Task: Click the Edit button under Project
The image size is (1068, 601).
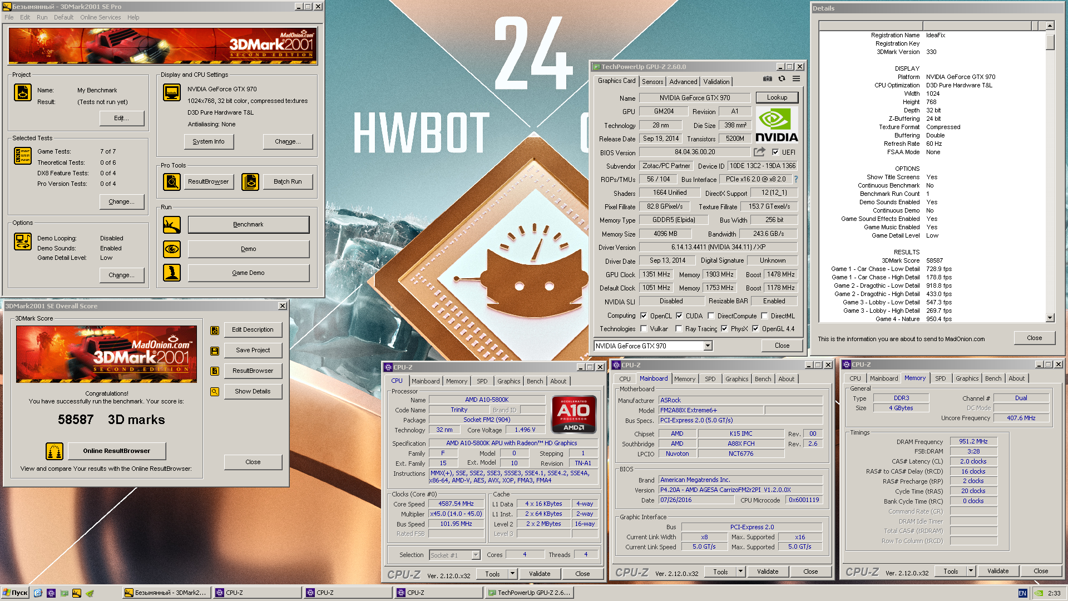Action: tap(122, 119)
